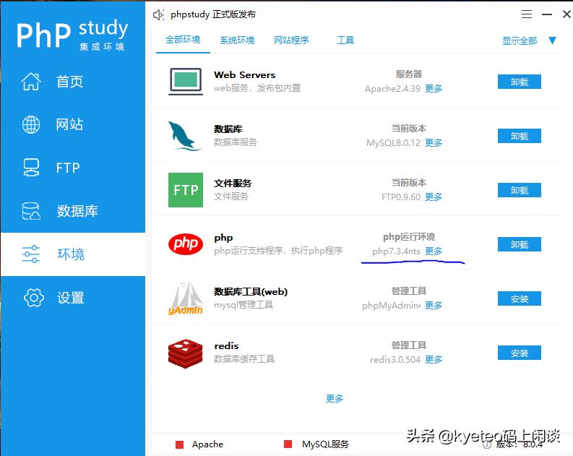
Task: Click the red redis stack icon
Action: point(185,353)
